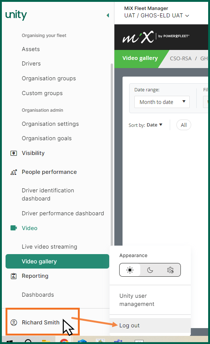Open the UAT / GHOS-ELD UAT organisation dropdown
The image size is (210, 344).
(x=156, y=16)
